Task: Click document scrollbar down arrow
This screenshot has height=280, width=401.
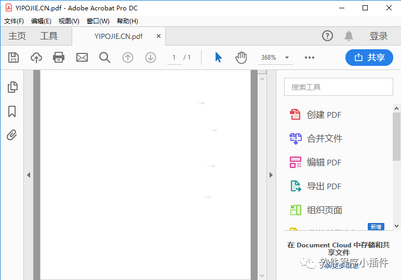Action: pos(262,276)
